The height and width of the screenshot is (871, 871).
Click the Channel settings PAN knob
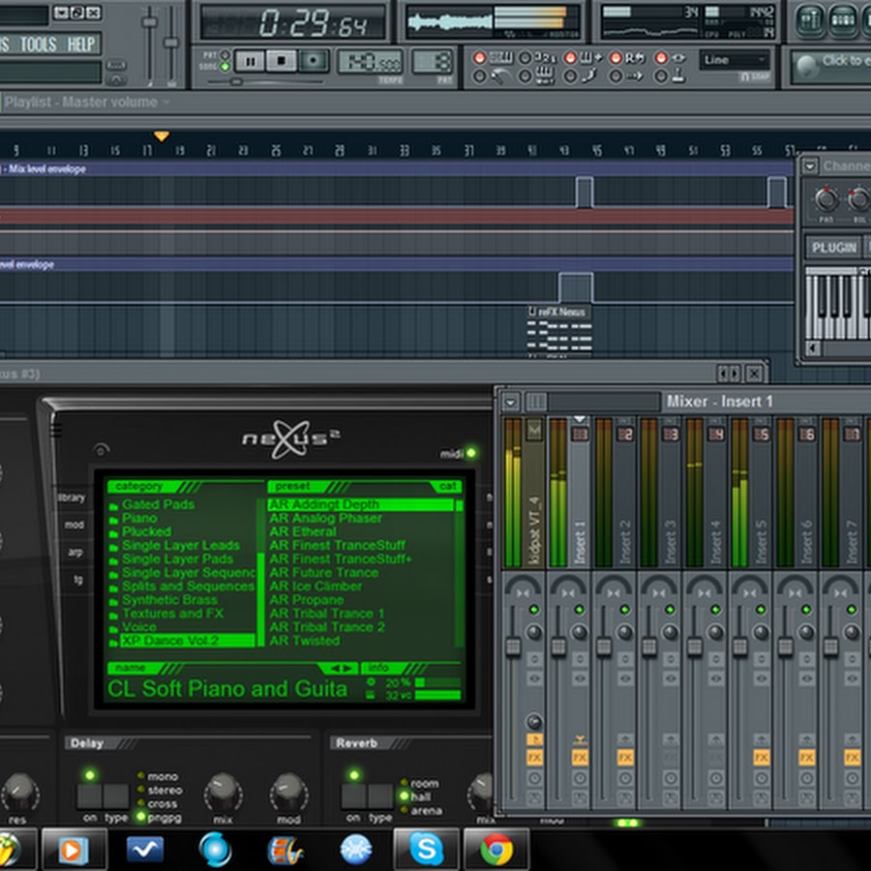click(x=826, y=199)
